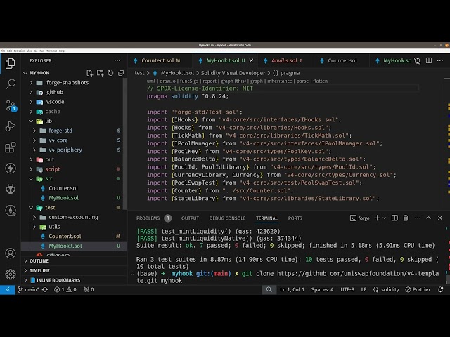Open the PORTS panel tab
The width and height of the screenshot is (450, 337).
click(295, 218)
